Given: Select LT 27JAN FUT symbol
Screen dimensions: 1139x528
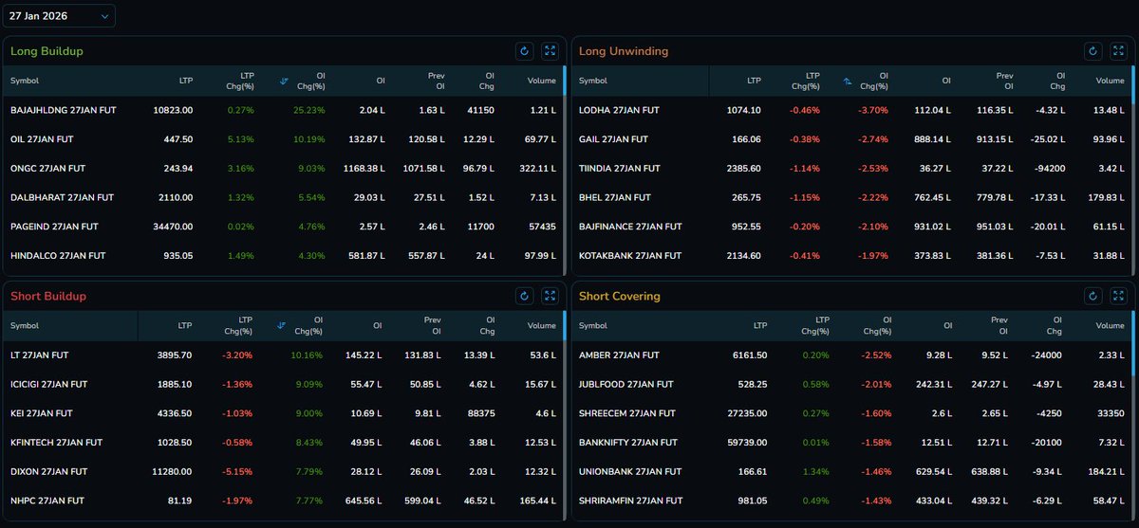Looking at the screenshot, I should coord(39,355).
